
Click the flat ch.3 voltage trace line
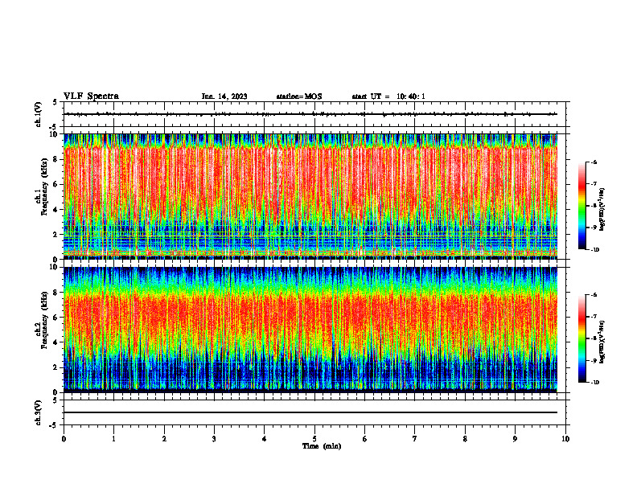(x=310, y=412)
